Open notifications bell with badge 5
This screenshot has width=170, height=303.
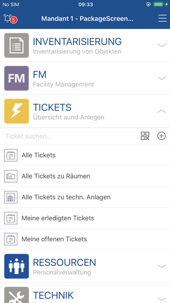click(x=10, y=19)
